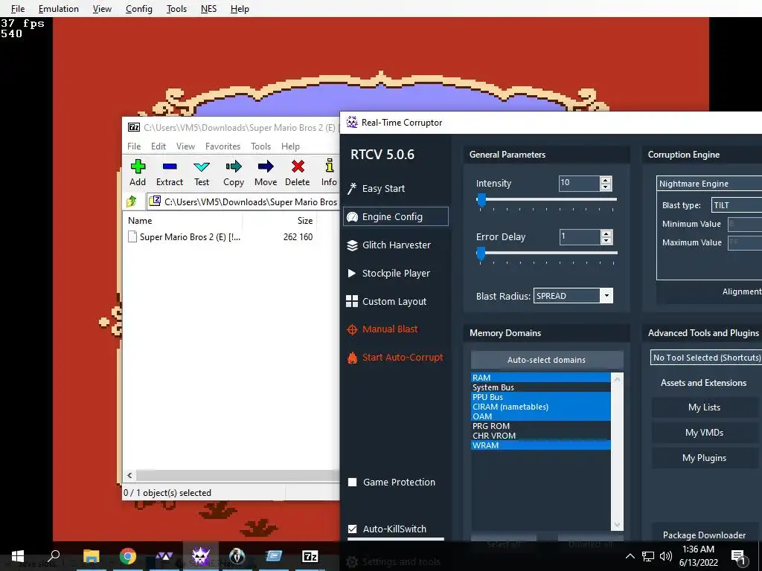
Task: Select System Bus memory domain
Action: 540,387
